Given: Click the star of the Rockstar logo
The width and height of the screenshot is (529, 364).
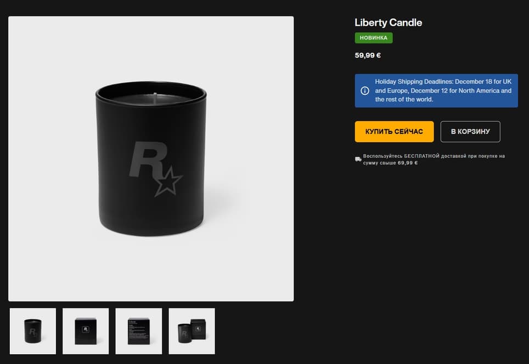Looking at the screenshot, I should 168,181.
